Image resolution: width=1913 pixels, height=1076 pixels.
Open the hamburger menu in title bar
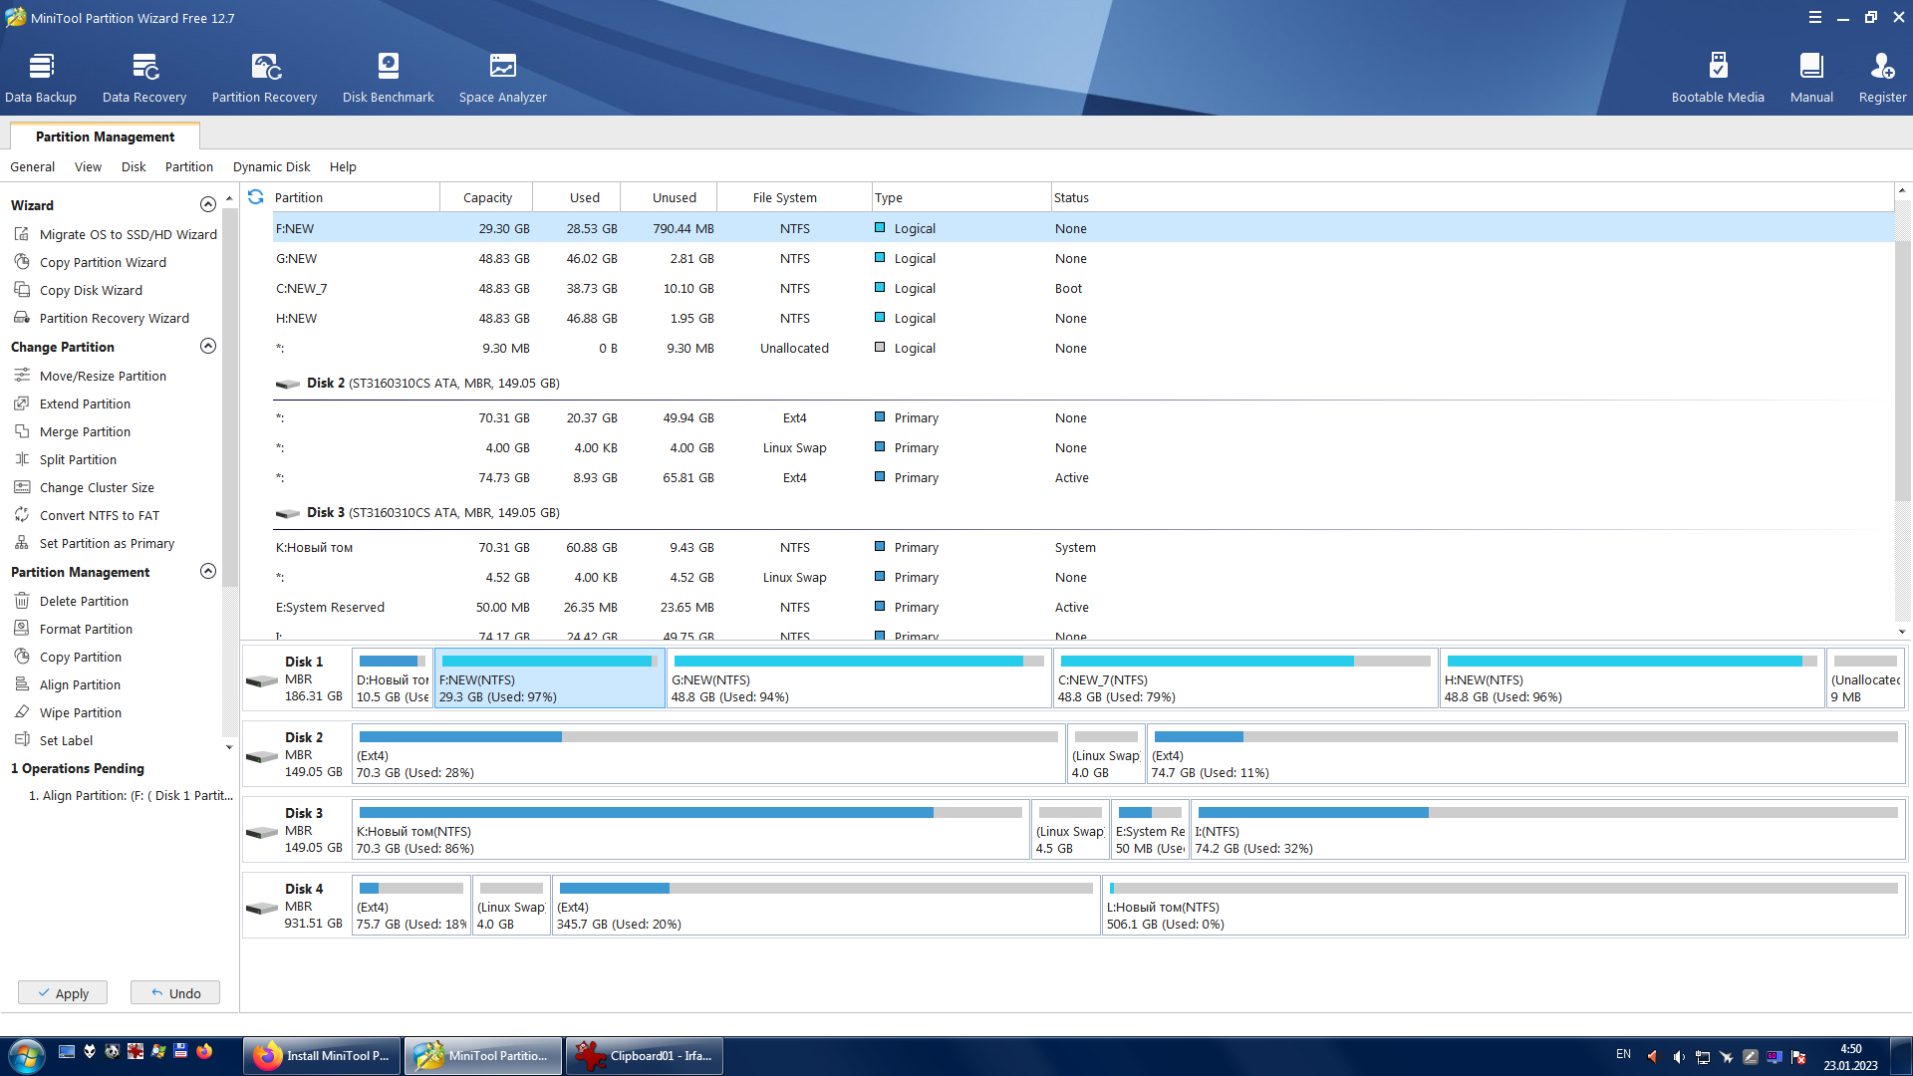click(x=1815, y=17)
